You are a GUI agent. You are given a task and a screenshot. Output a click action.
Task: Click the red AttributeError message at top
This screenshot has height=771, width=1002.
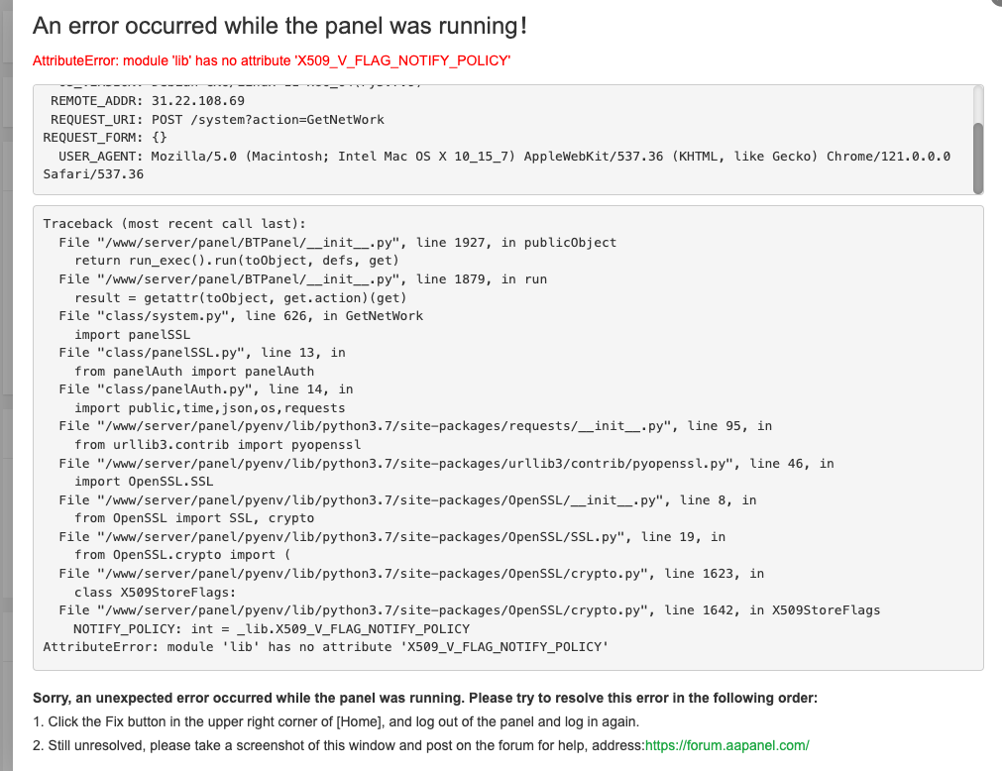pyautogui.click(x=272, y=61)
